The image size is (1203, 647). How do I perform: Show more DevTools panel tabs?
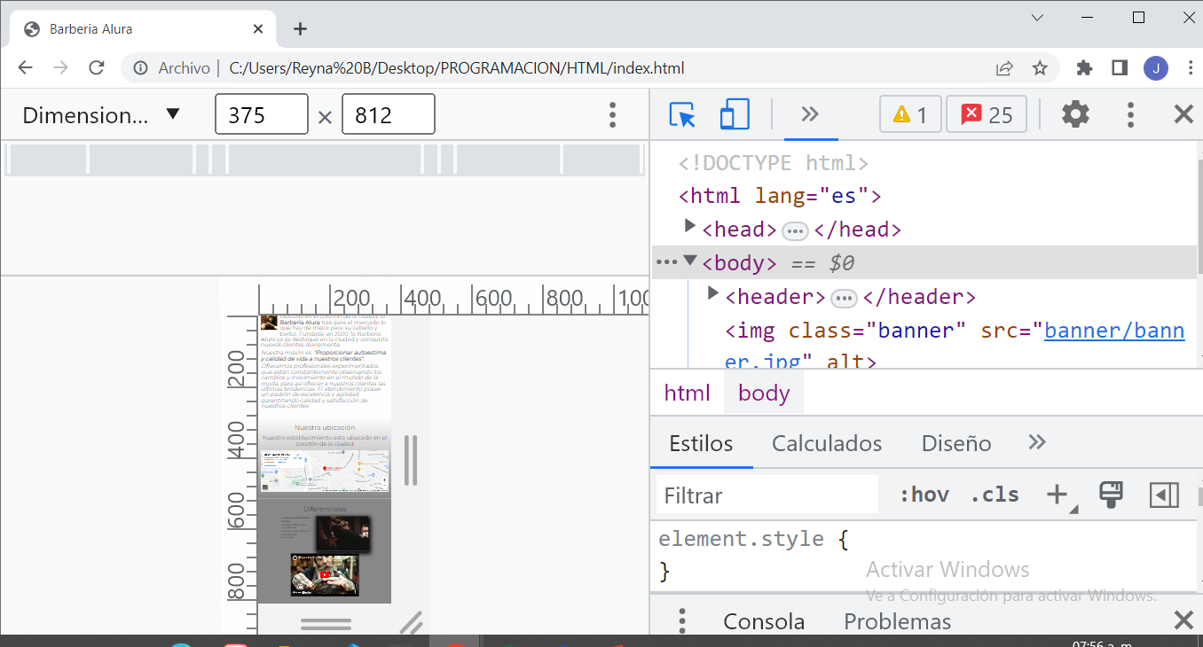(810, 114)
